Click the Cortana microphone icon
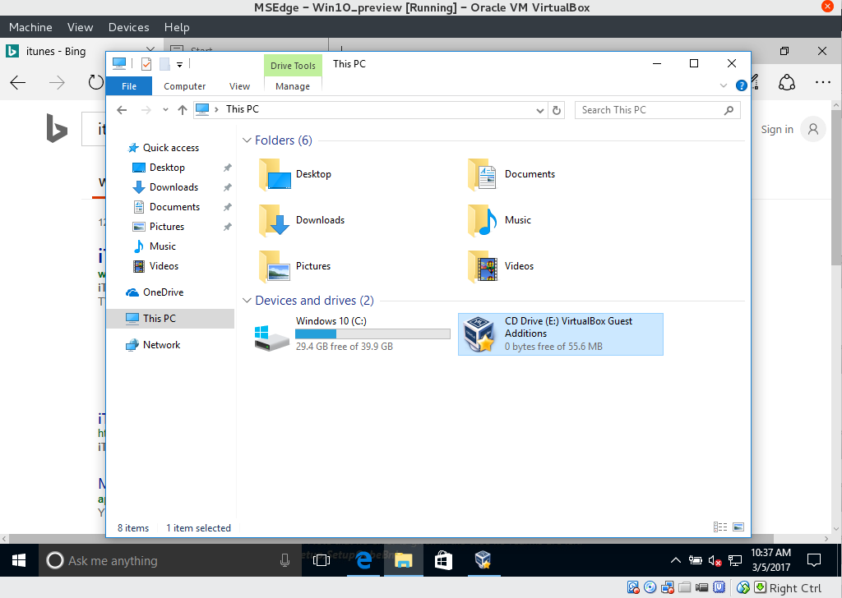The width and height of the screenshot is (842, 598). [x=285, y=561]
